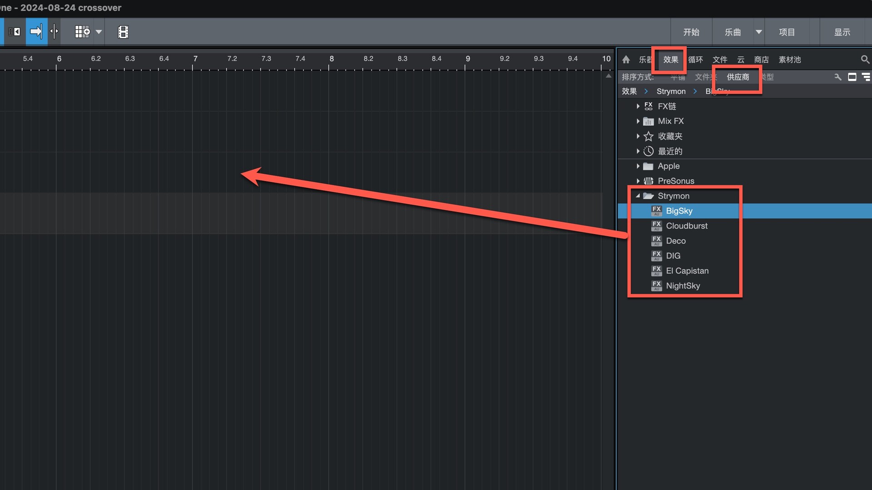The height and width of the screenshot is (490, 872).
Task: Click the browser search magnifier icon
Action: 865,59
